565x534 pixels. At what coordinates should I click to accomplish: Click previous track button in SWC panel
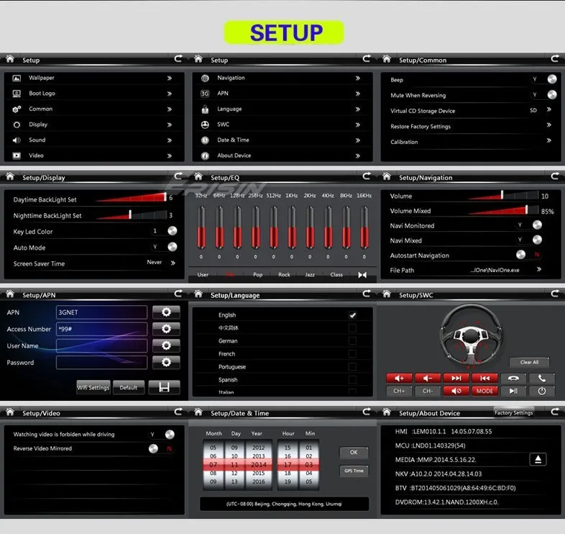[x=484, y=378]
